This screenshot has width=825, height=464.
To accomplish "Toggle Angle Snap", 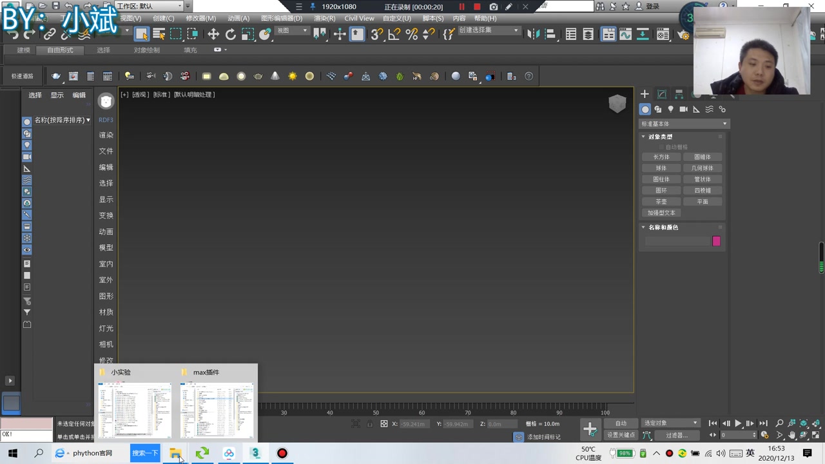I will [x=394, y=34].
